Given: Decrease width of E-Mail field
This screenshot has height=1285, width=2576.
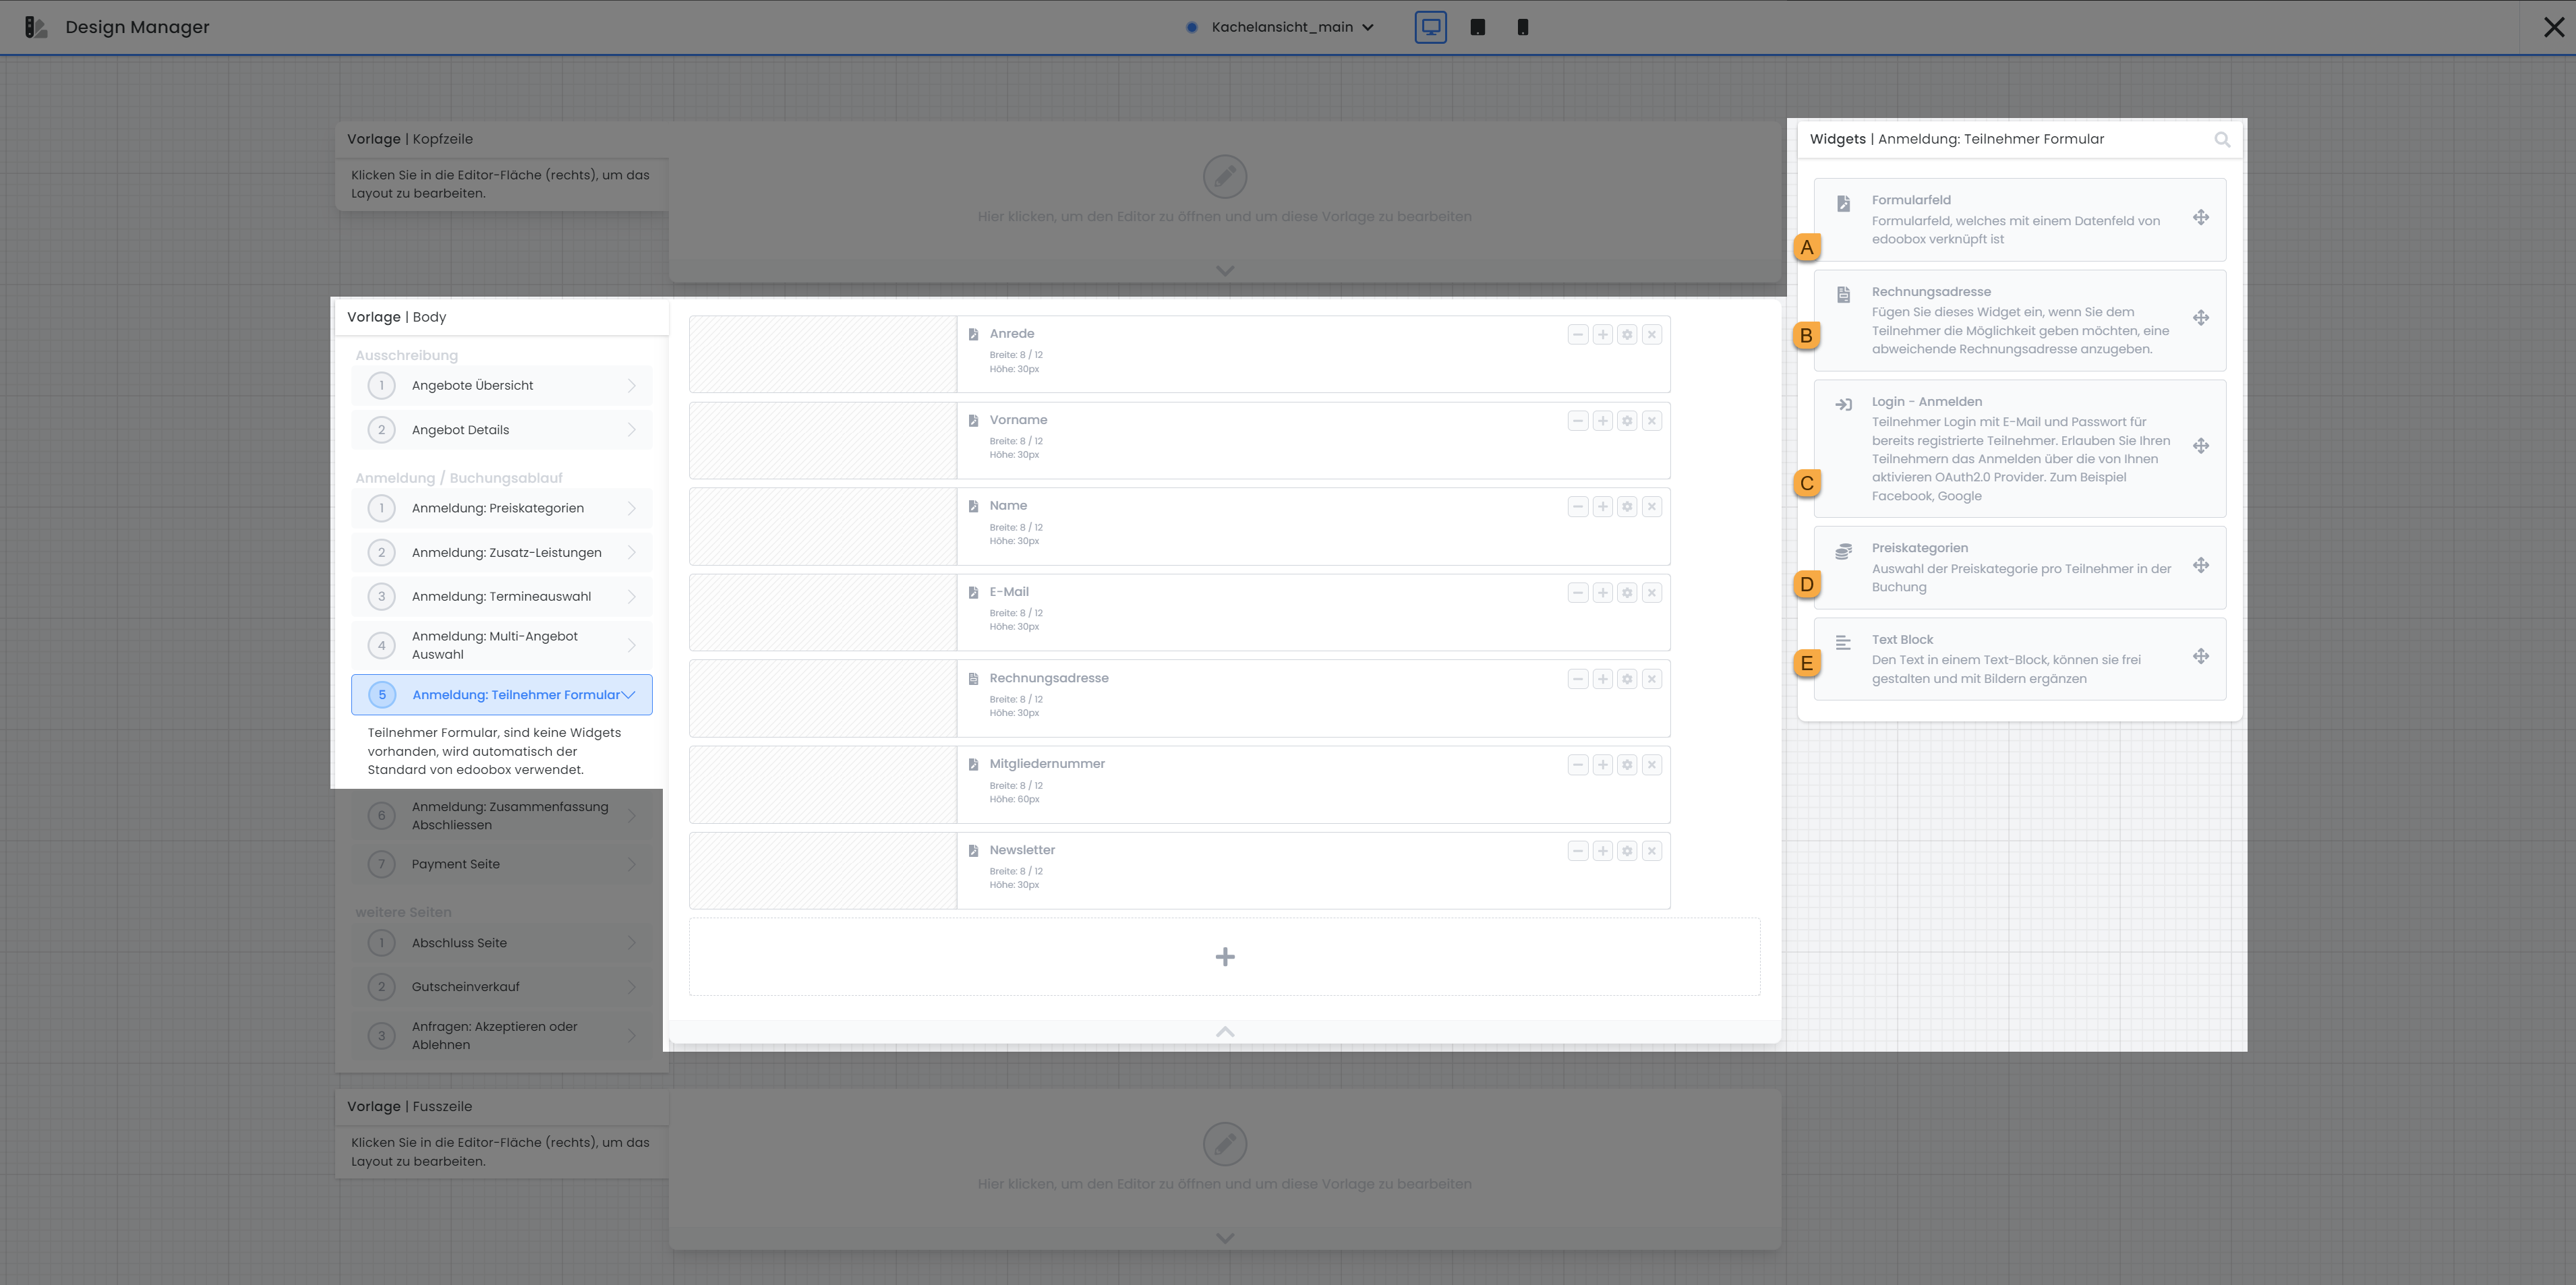Looking at the screenshot, I should point(1577,593).
